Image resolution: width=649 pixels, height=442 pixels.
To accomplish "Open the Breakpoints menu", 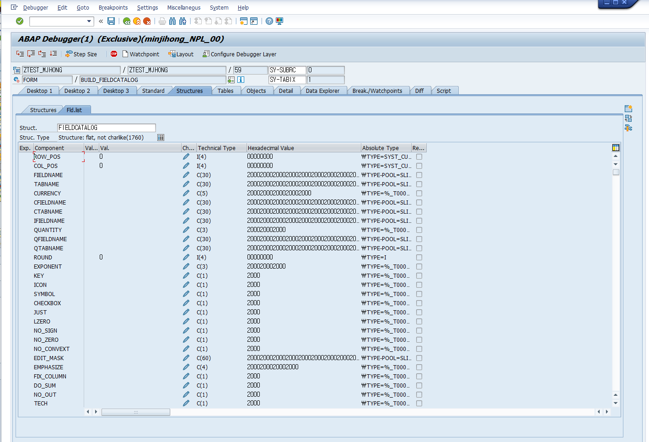I will 113,7.
